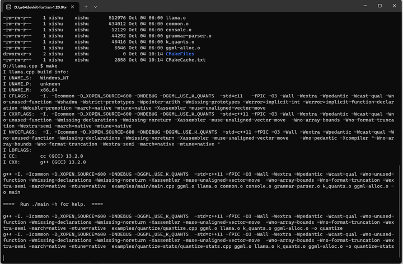403x264 pixels.
Task: Click the 'D:/llama.cpp $ make' prompt line
Action: click(x=30, y=66)
